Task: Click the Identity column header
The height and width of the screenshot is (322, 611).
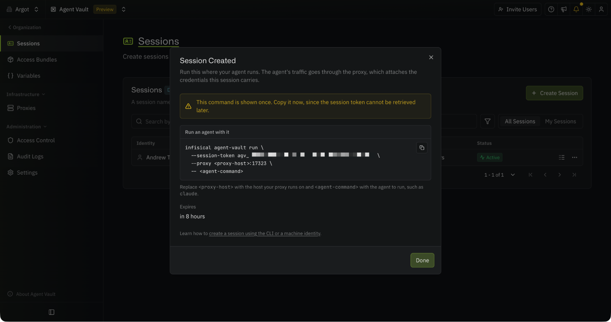Action: pos(145,143)
